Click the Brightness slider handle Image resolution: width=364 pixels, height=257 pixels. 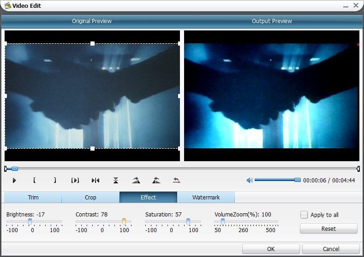click(x=30, y=222)
